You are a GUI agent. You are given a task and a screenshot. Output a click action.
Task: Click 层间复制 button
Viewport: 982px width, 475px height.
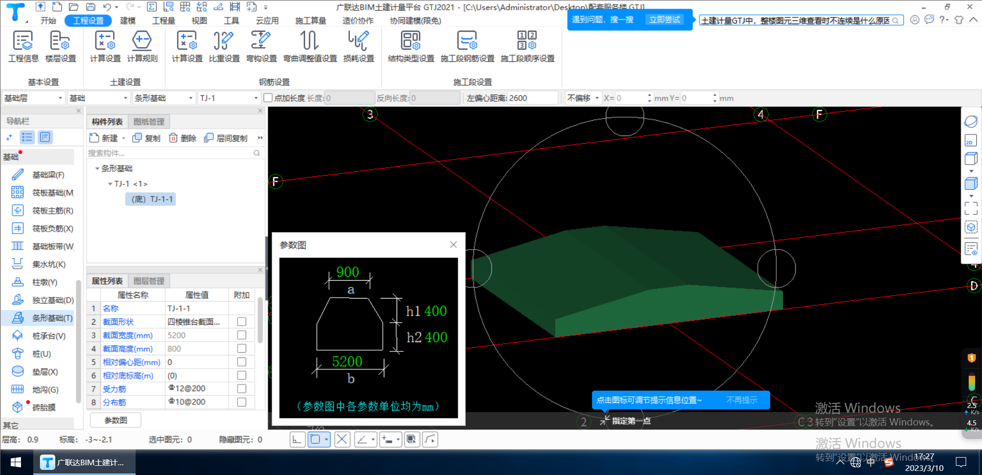click(x=226, y=138)
